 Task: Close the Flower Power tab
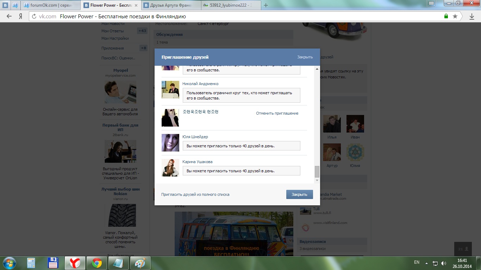point(136,5)
